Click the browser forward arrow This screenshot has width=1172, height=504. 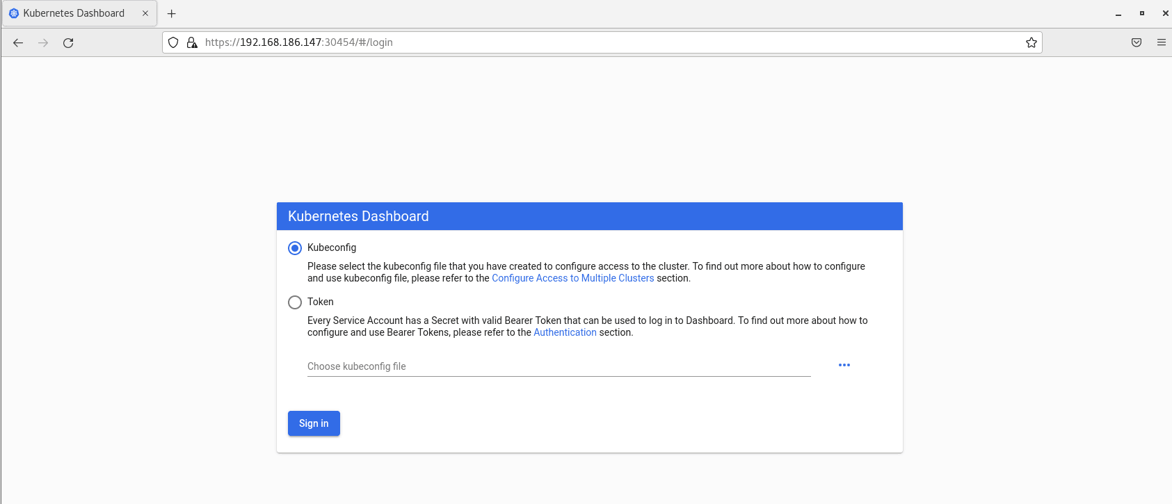(x=43, y=42)
